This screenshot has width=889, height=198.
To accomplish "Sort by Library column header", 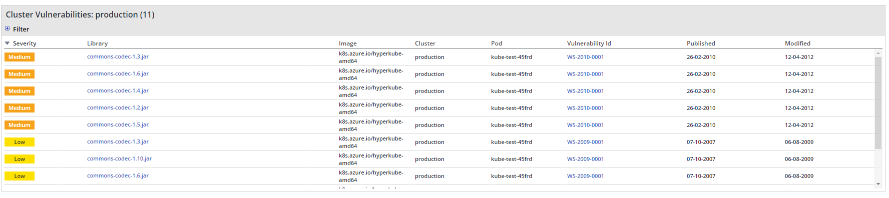I will click(97, 43).
